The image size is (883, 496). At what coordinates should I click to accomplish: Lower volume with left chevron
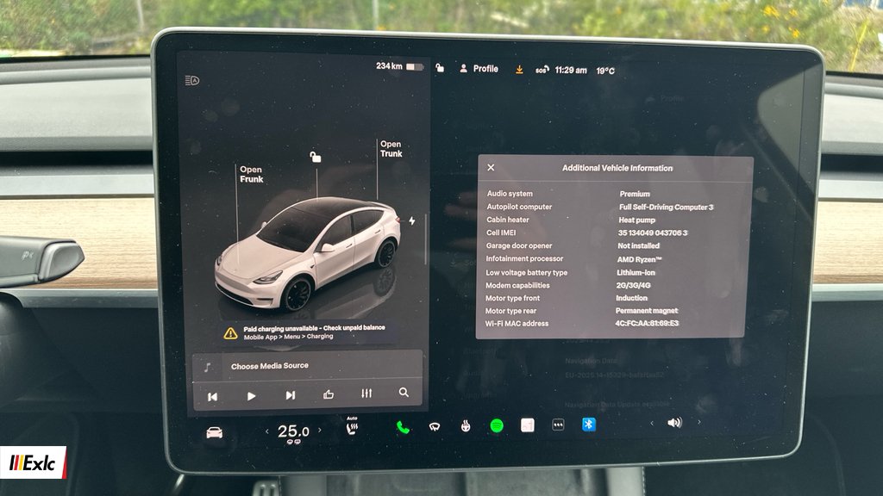click(x=652, y=423)
